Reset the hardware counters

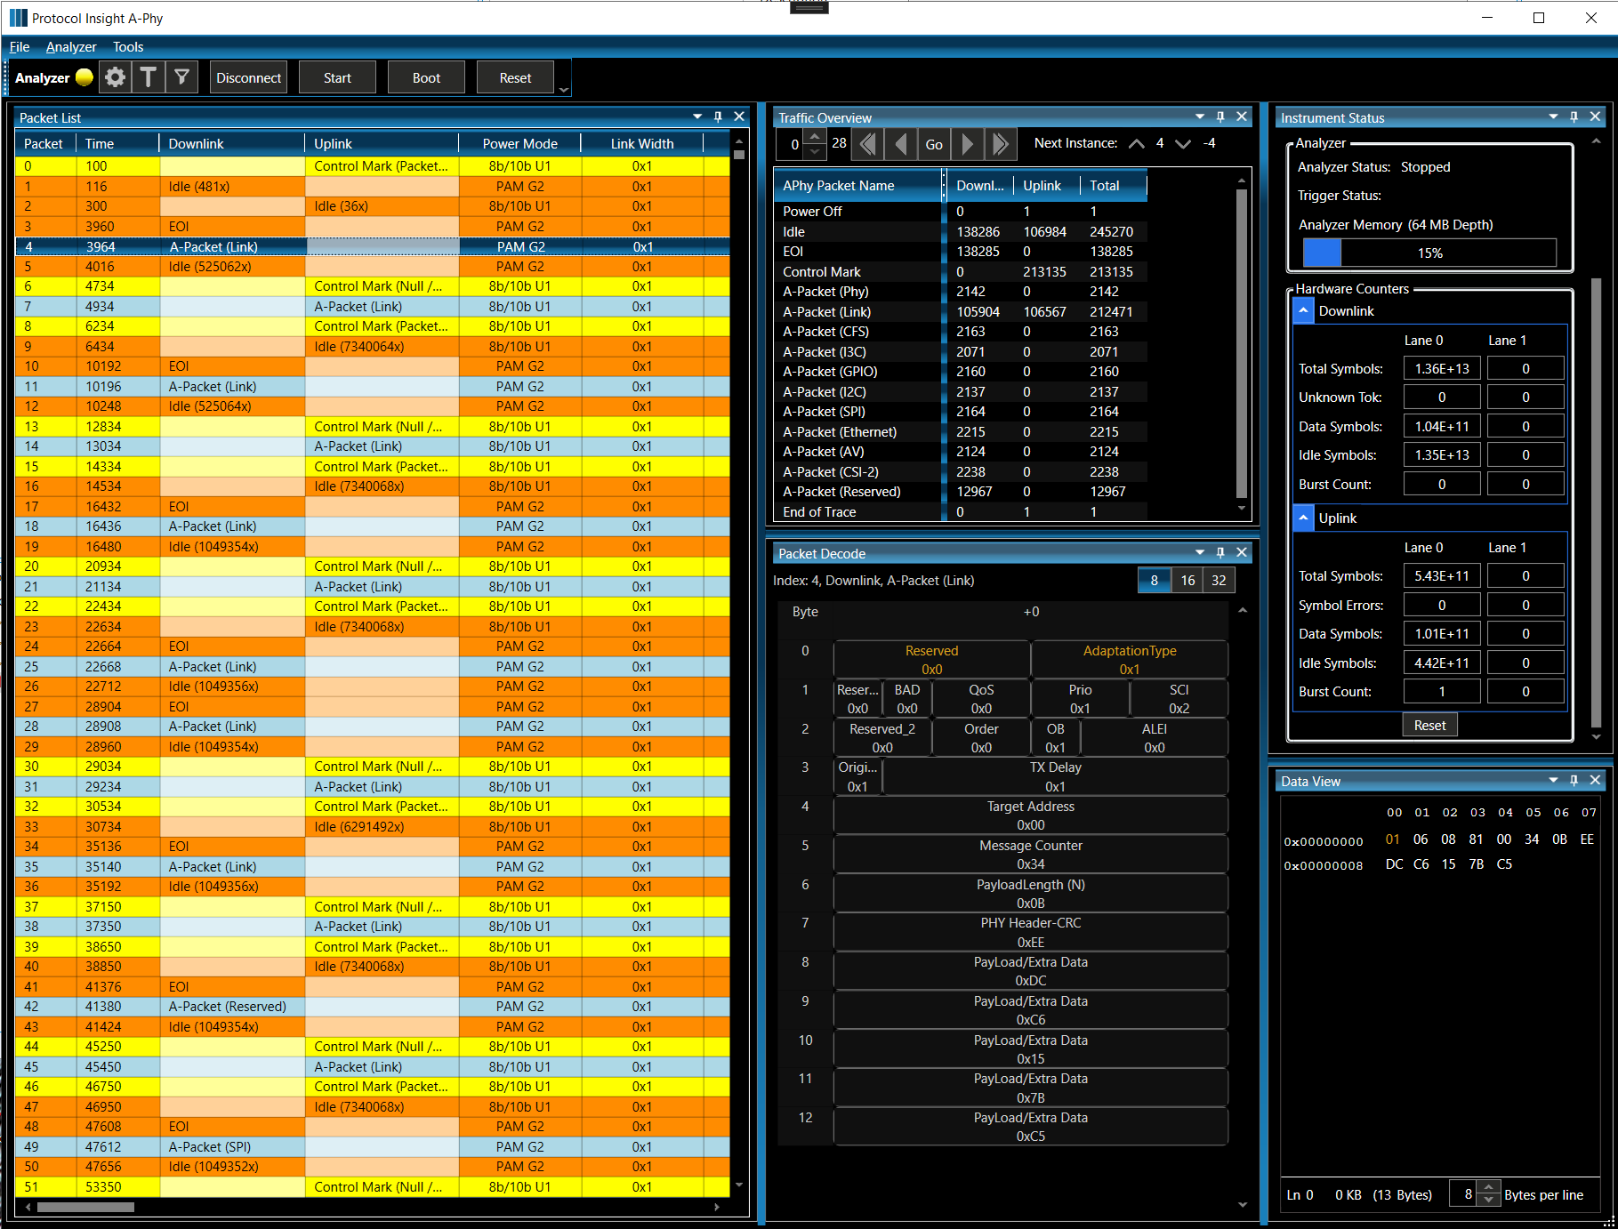1429,724
